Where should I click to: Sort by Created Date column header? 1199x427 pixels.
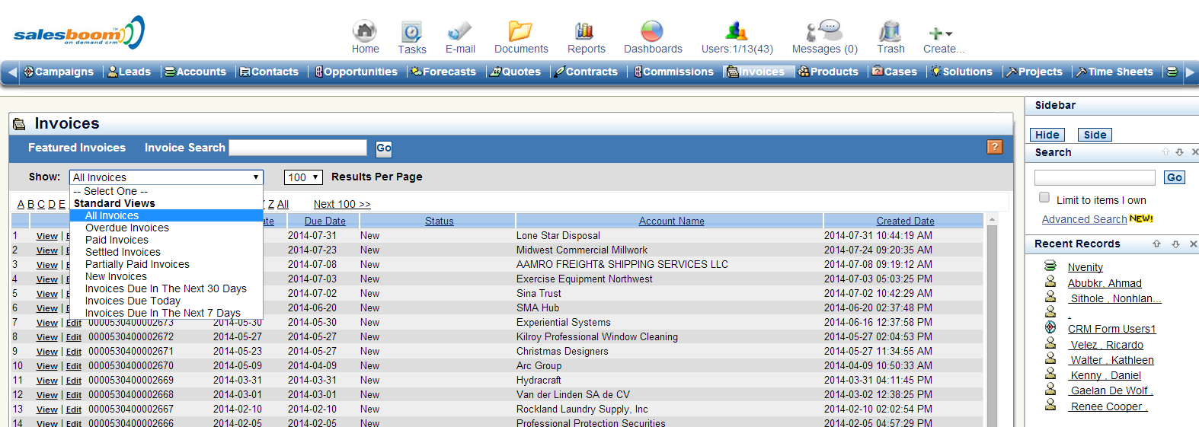coord(905,221)
